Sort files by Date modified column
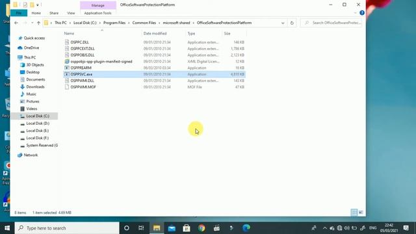416x234 pixels. [155, 33]
